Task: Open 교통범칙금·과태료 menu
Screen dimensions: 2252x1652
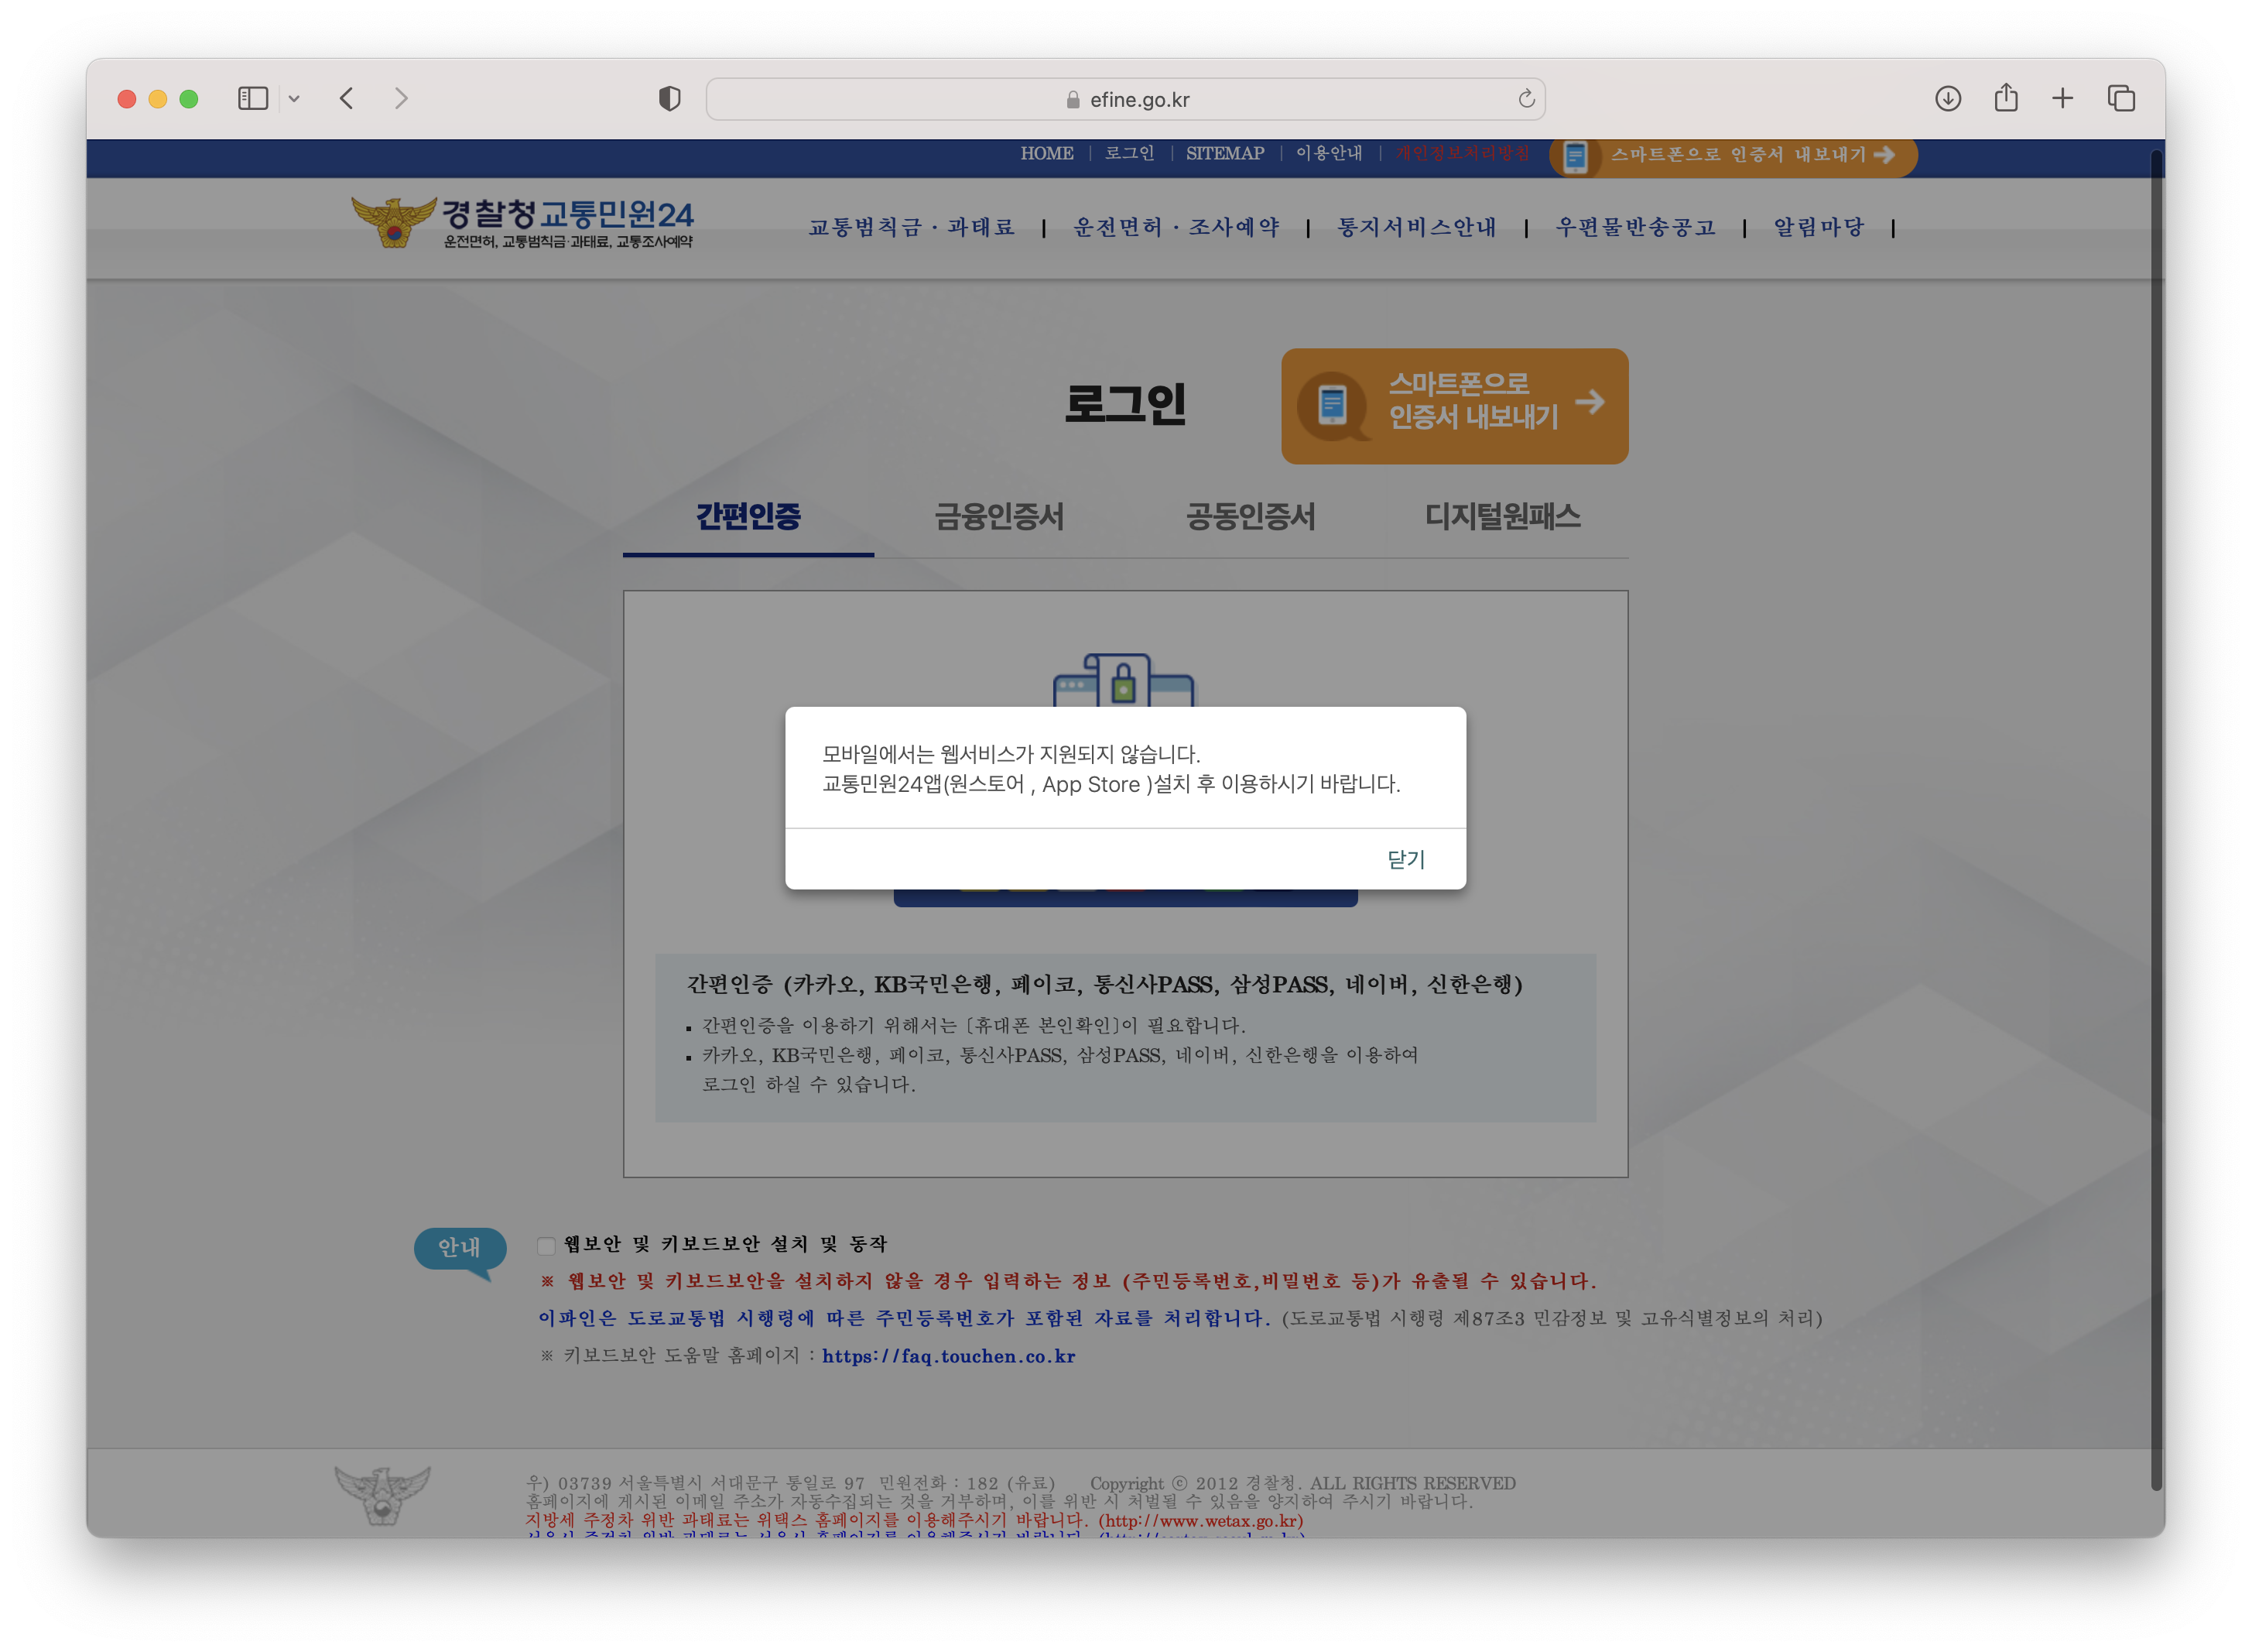Action: click(x=911, y=227)
